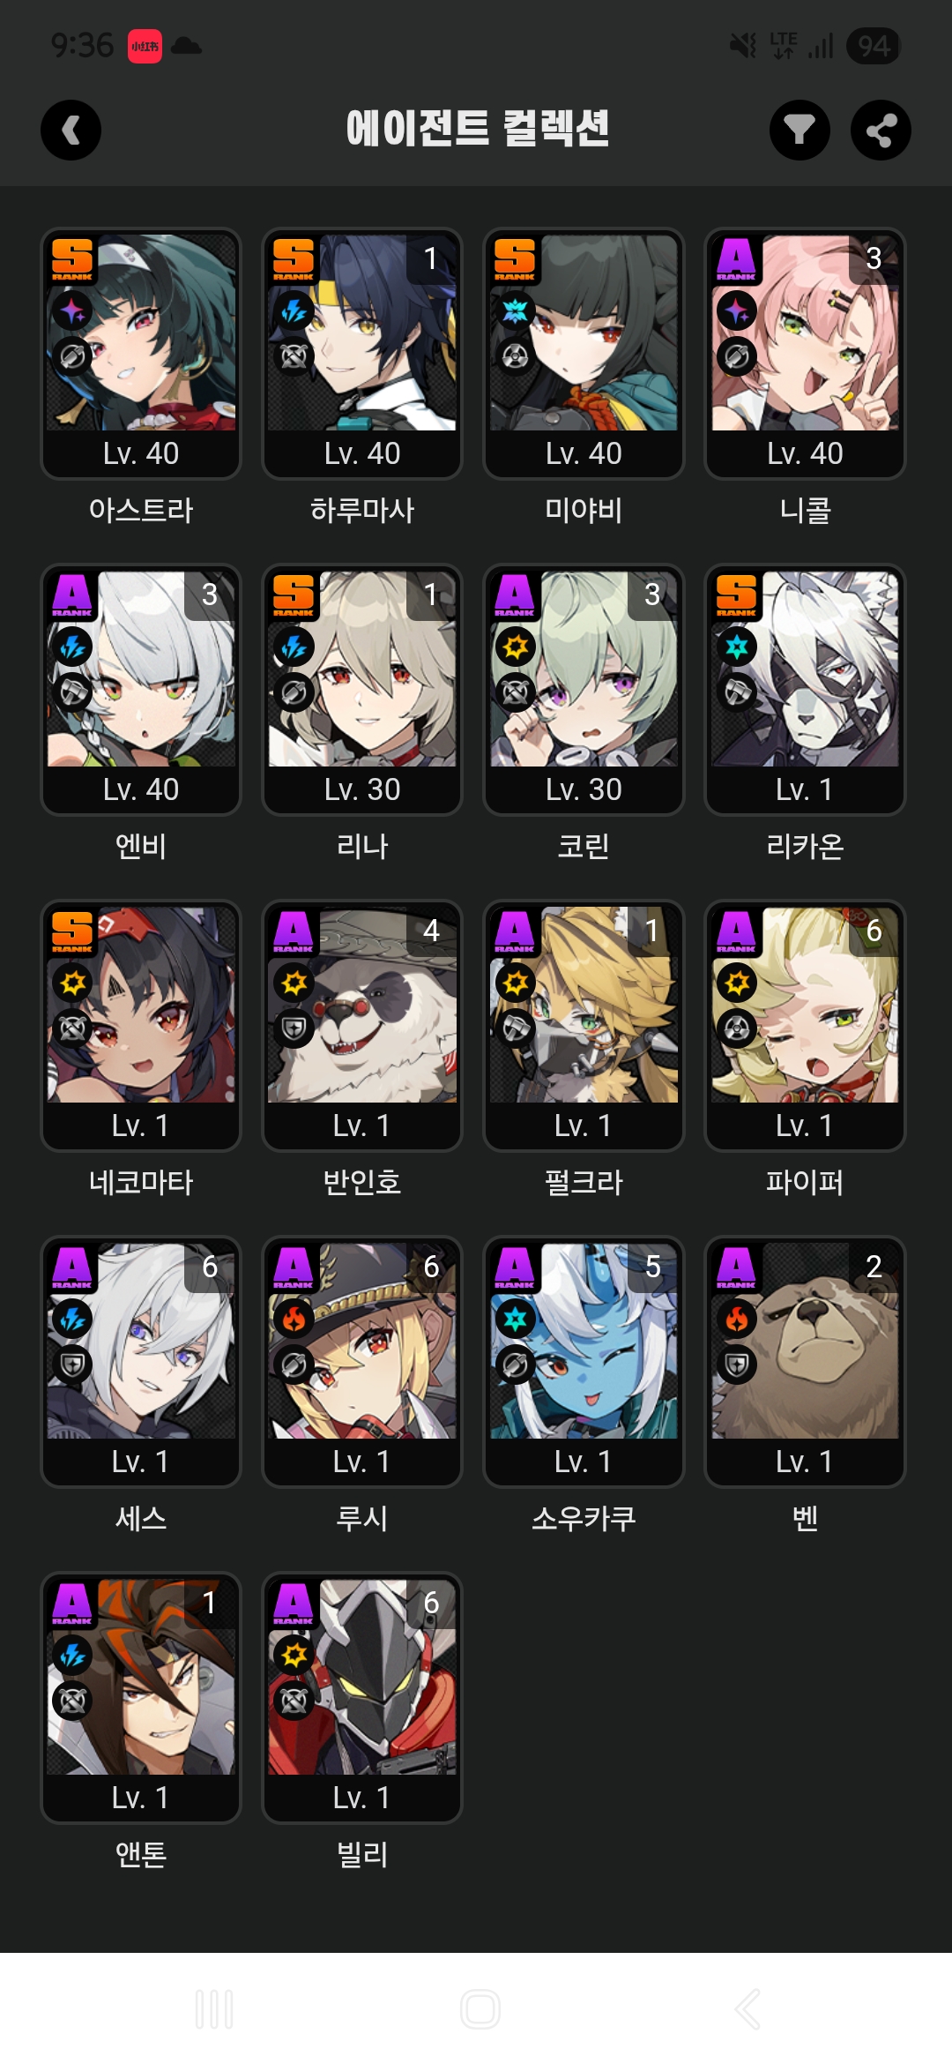The width and height of the screenshot is (952, 2064).
Task: Select the 코린 agent card
Action: [x=584, y=690]
